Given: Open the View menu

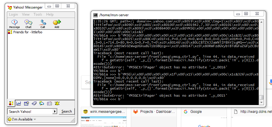Looking at the screenshot, I should pos(26,14).
